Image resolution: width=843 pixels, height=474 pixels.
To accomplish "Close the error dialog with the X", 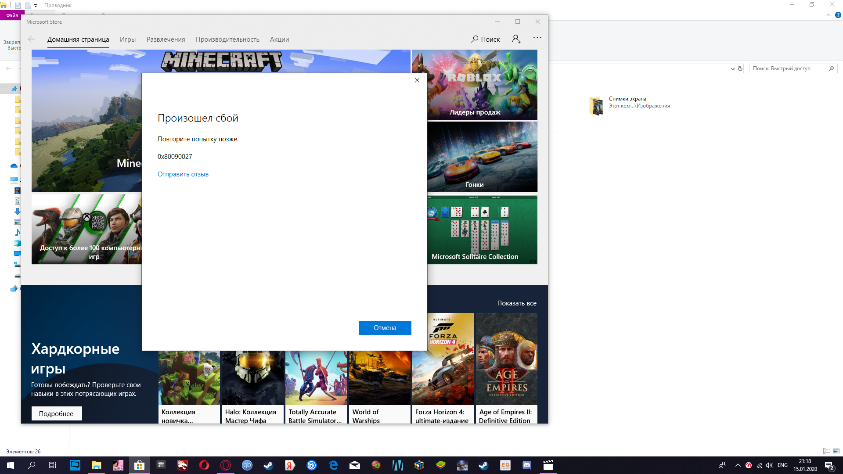I will [417, 80].
